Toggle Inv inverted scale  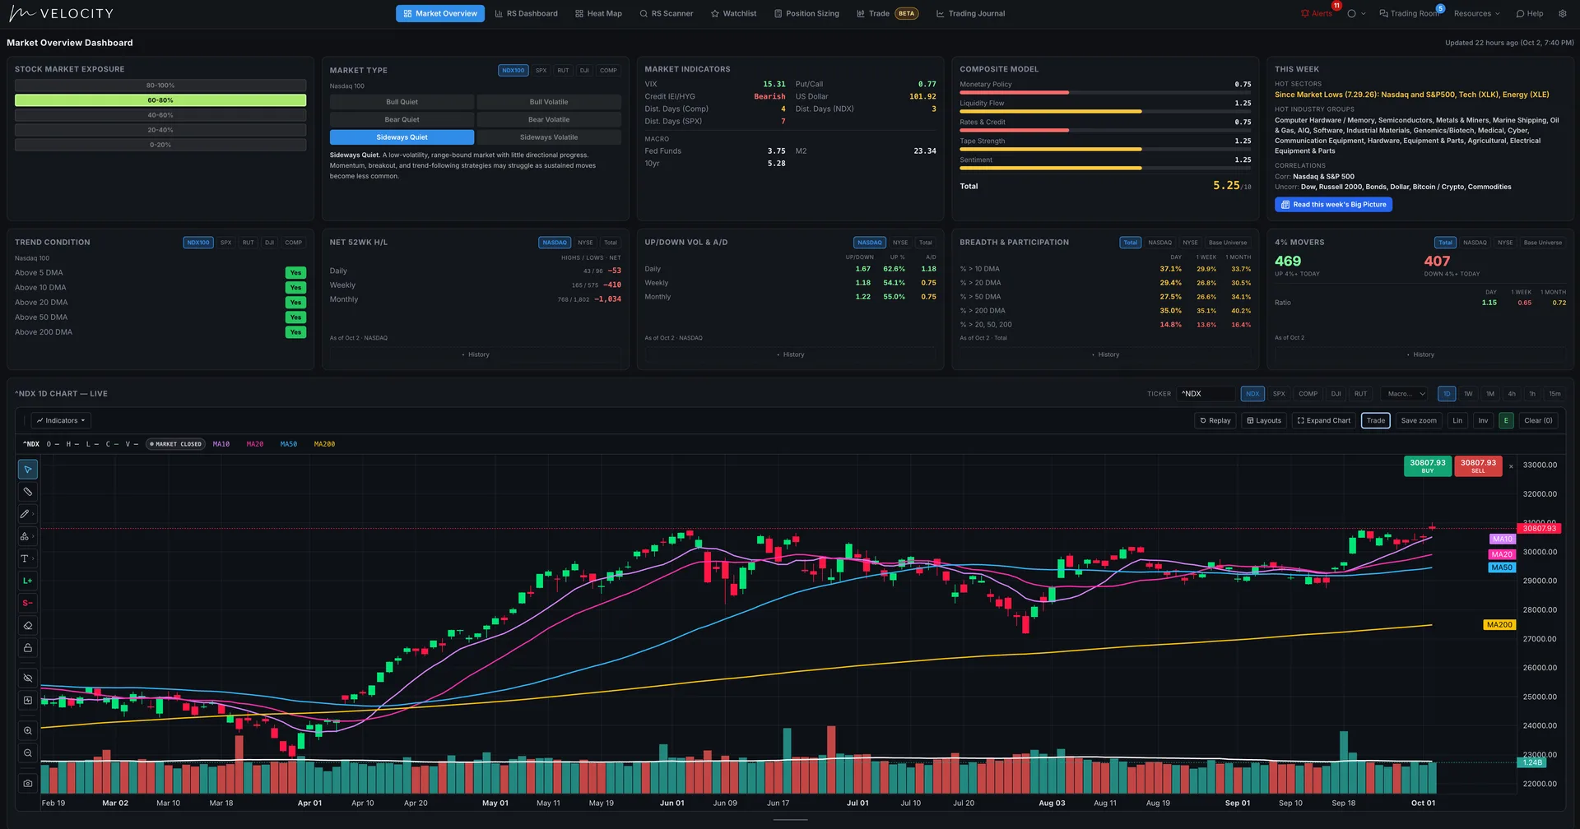click(1483, 420)
